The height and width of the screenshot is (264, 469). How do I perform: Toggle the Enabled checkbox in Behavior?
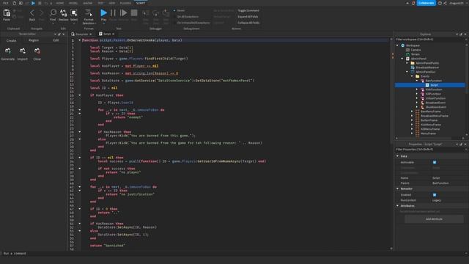tap(435, 195)
